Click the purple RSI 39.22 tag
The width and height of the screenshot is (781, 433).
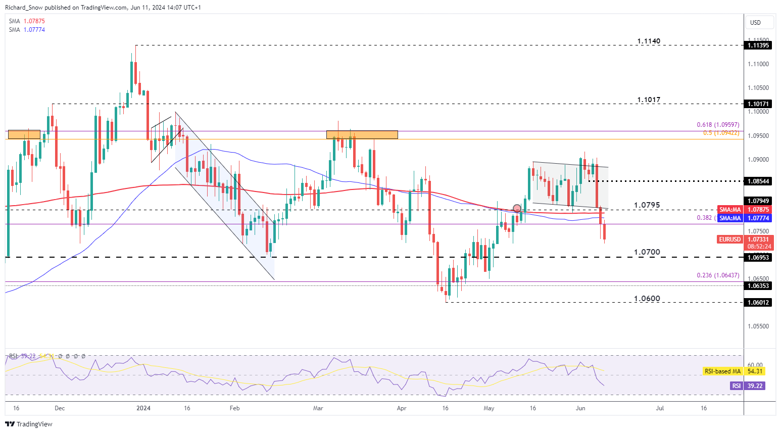coord(748,386)
